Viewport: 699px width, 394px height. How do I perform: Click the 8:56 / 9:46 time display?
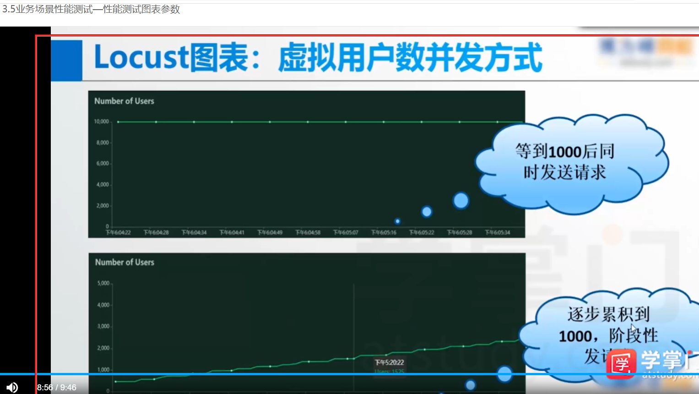point(57,388)
